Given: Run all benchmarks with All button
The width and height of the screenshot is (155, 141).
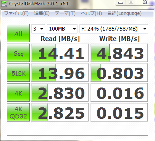Looking at the screenshot, I should click(18, 33).
